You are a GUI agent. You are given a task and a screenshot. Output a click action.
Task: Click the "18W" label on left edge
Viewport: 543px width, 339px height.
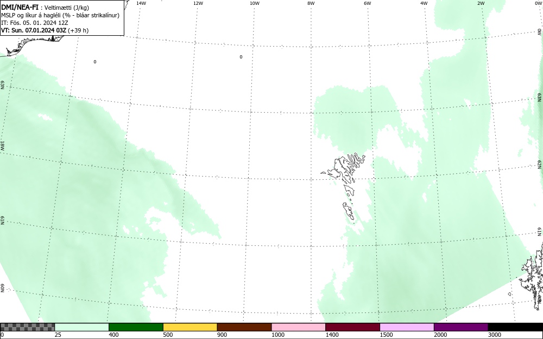2,146
